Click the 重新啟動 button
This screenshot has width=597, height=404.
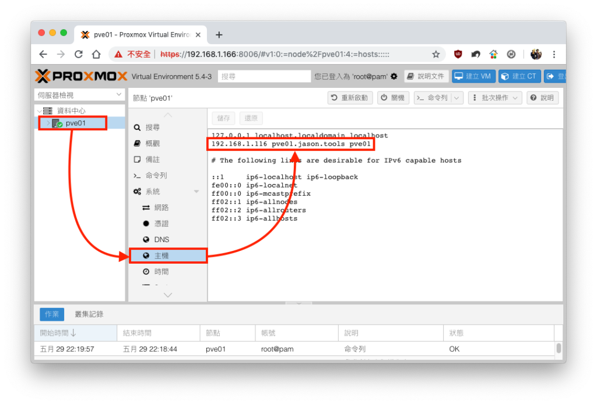[350, 98]
